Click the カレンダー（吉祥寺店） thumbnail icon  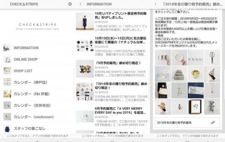7,105
